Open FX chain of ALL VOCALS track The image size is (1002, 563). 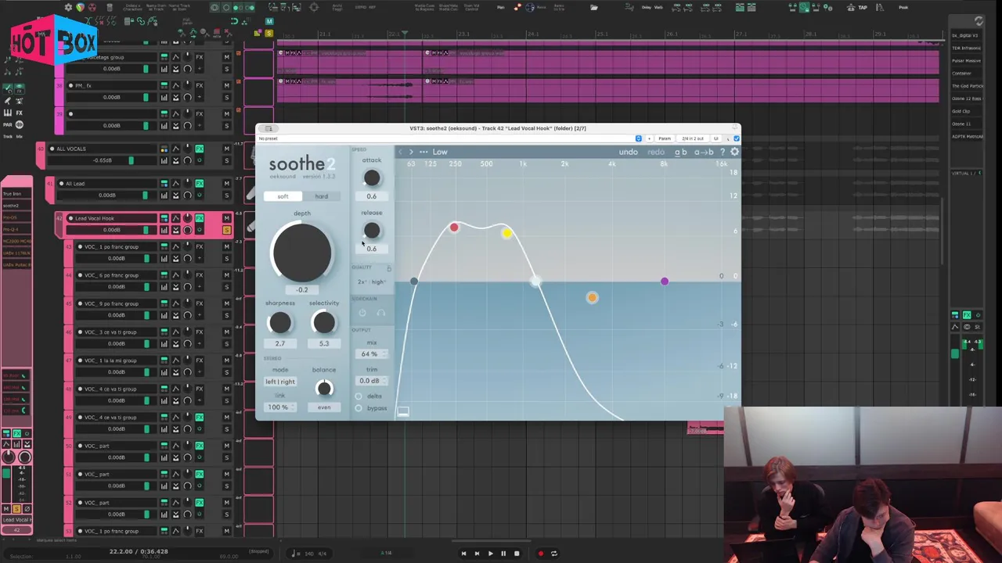tap(199, 149)
